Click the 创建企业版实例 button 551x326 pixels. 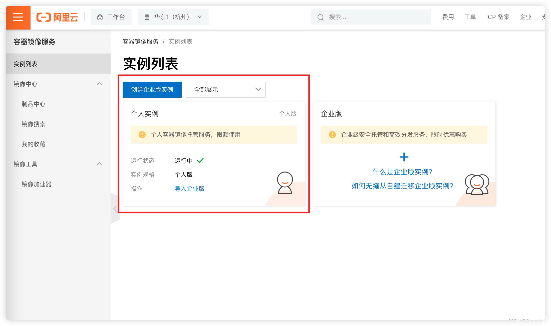pos(152,90)
